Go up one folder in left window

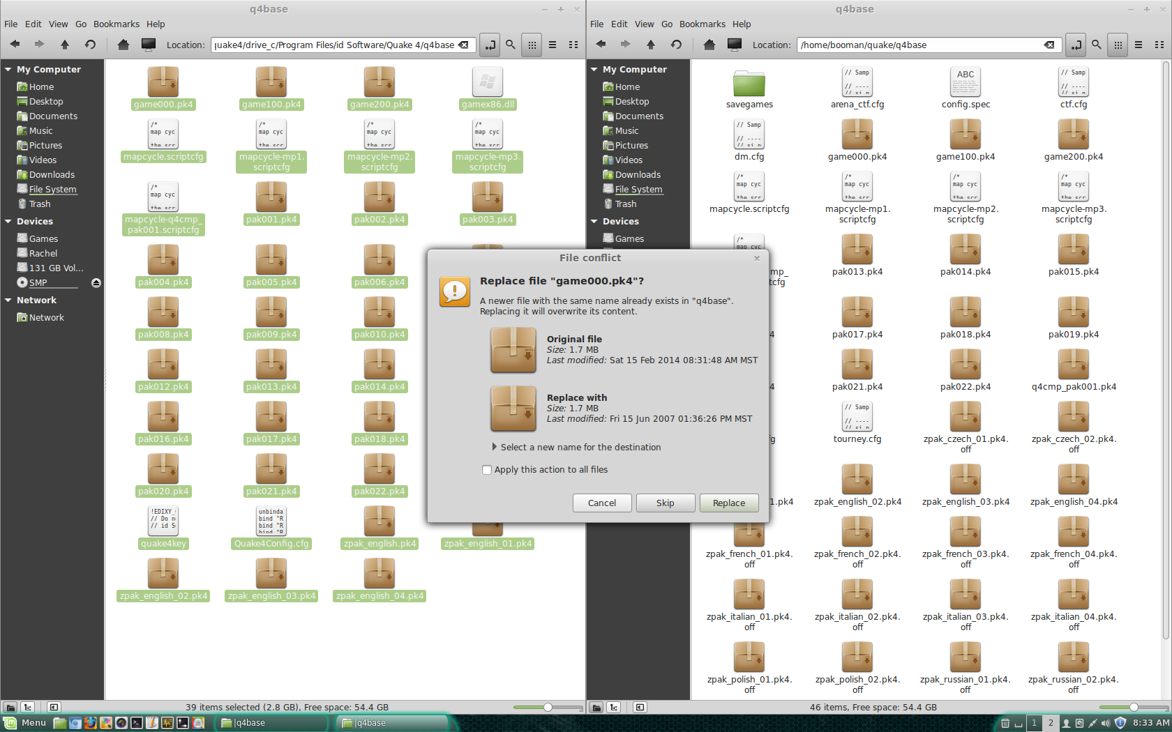click(x=65, y=45)
